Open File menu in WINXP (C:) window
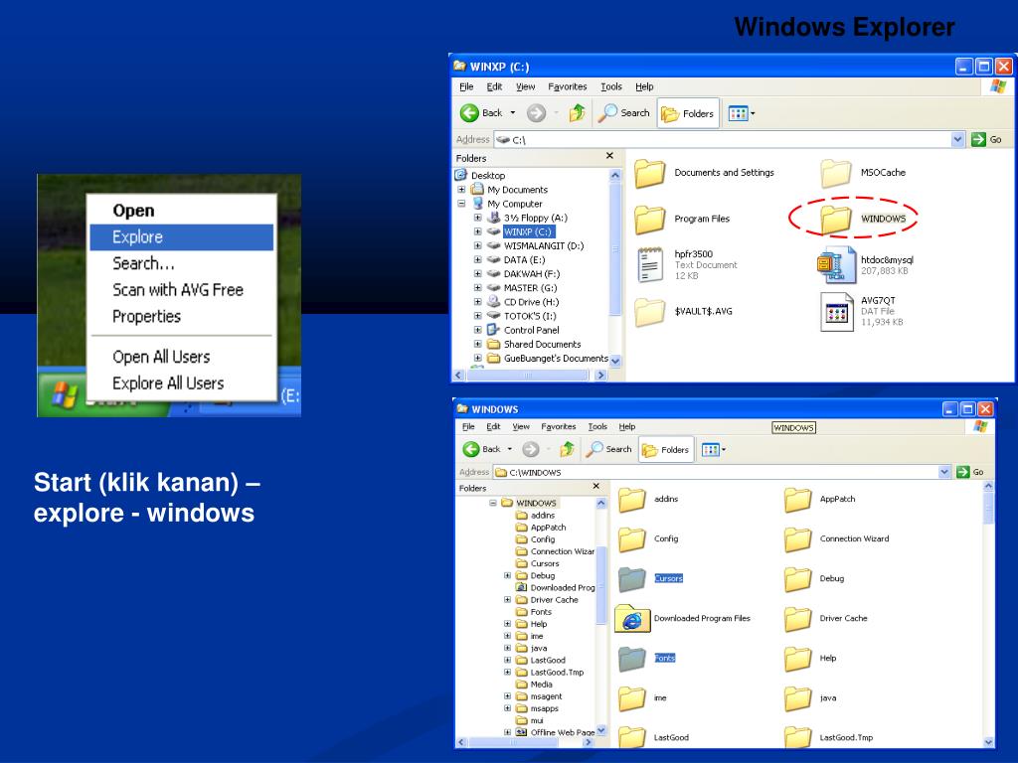1018x763 pixels. [x=466, y=87]
